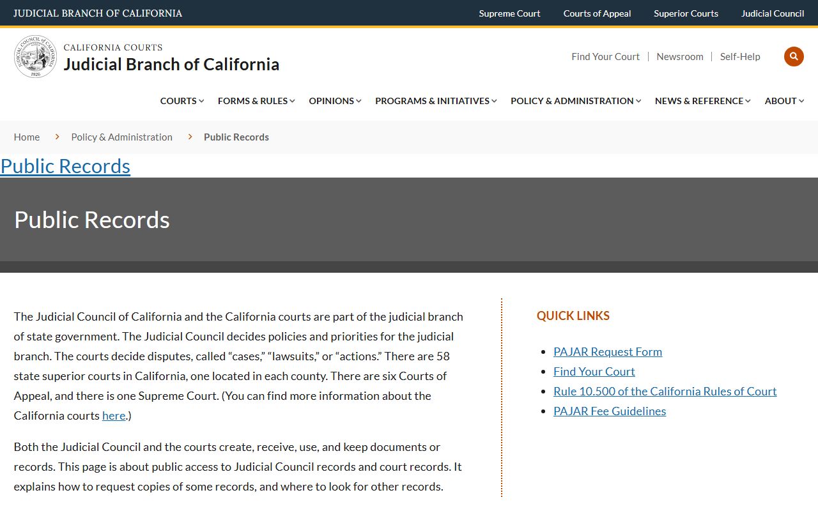Expand the Forms & Rules menu
The width and height of the screenshot is (818, 511).
256,101
